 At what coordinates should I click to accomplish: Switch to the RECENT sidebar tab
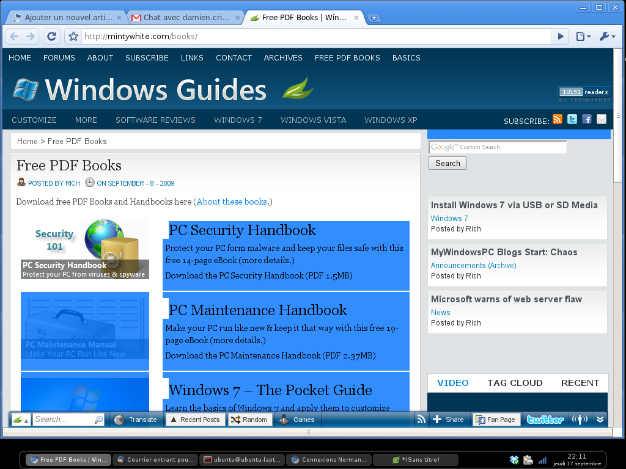click(x=580, y=383)
